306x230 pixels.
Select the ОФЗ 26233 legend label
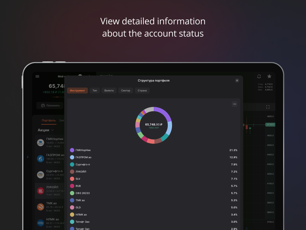point(83,193)
